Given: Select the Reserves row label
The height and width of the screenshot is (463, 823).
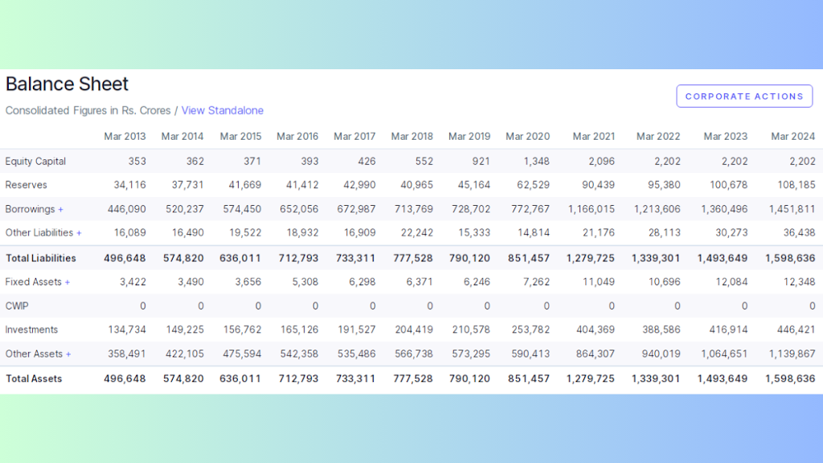Looking at the screenshot, I should point(27,185).
